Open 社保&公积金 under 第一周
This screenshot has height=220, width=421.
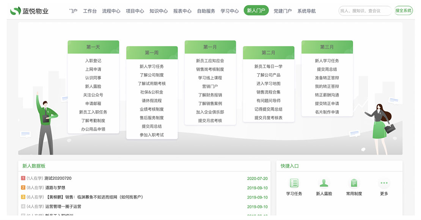152,92
